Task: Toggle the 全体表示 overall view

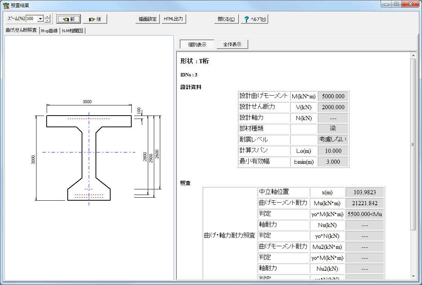Action: coord(232,44)
